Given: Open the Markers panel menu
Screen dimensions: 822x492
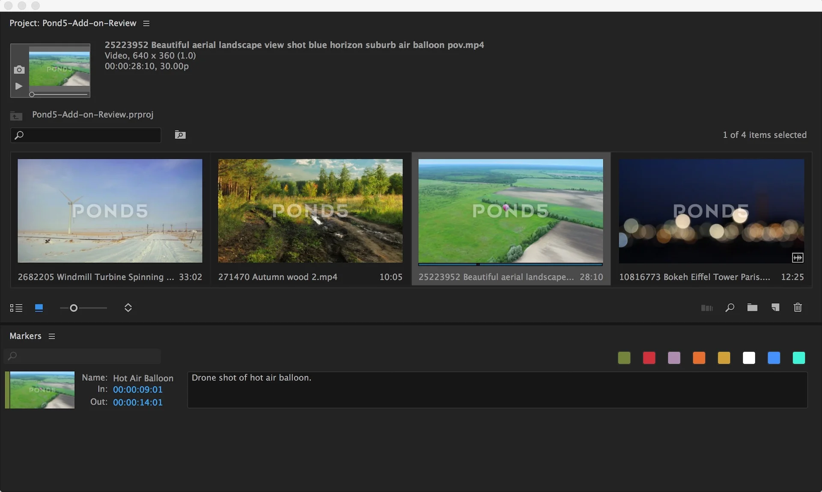Looking at the screenshot, I should 52,336.
